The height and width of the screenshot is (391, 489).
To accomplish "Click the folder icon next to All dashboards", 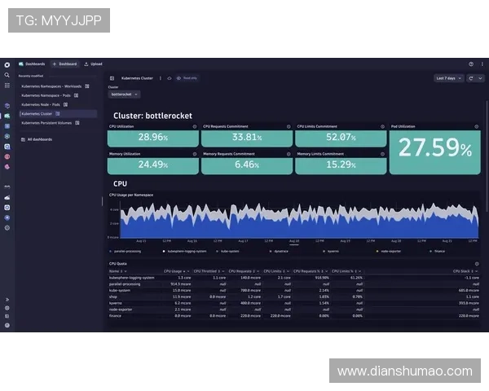I will point(23,139).
